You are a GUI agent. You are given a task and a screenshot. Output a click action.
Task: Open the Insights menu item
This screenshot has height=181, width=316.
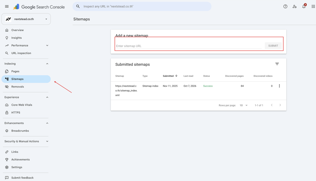tap(26, 38)
